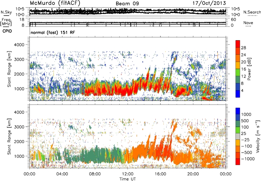Click the "Power [dB]" color bar title
Screen dimensions: 261x181
tap(249, 69)
